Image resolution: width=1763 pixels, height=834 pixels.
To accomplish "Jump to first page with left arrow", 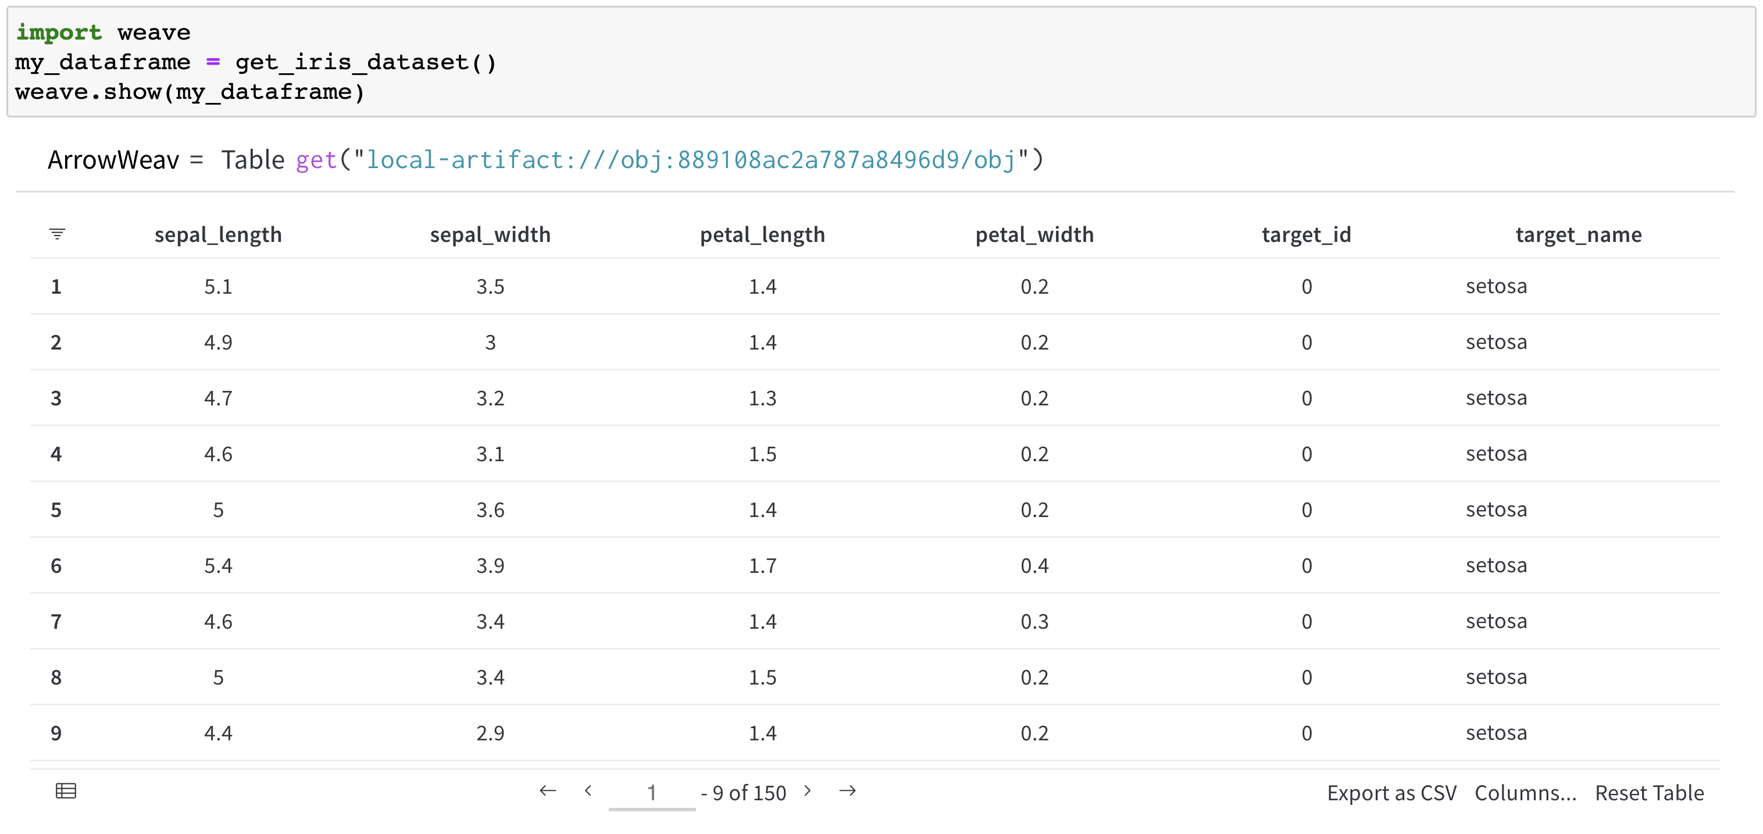I will point(548,791).
